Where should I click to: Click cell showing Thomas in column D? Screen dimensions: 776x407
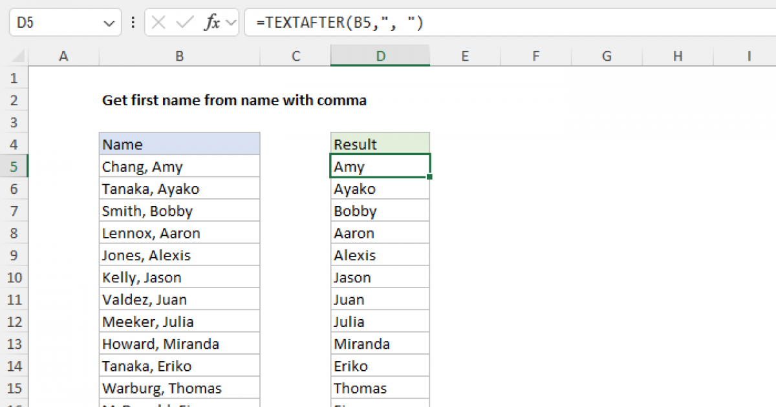tap(380, 388)
